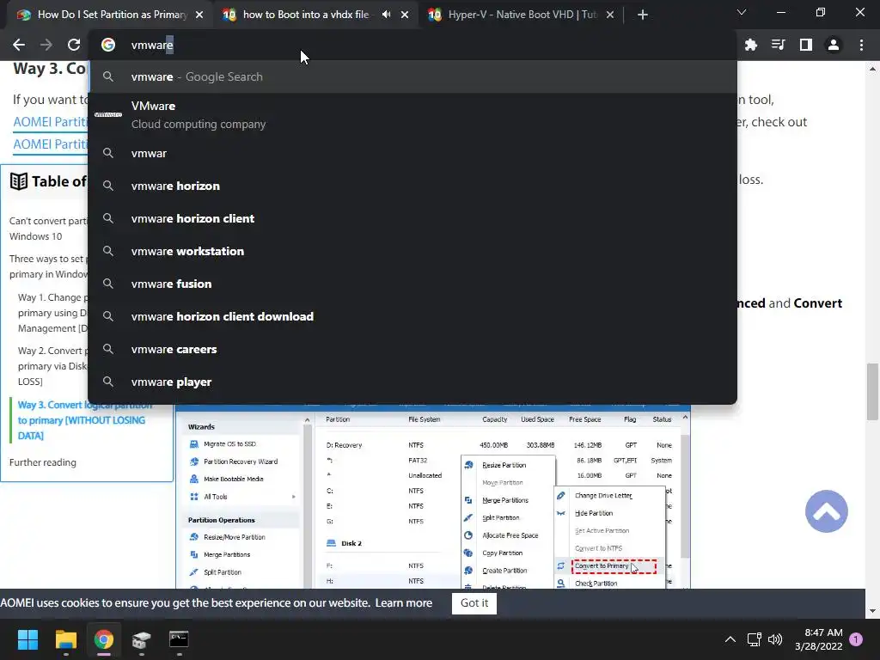The image size is (880, 660).
Task: Open the tab search chevron
Action: (742, 12)
